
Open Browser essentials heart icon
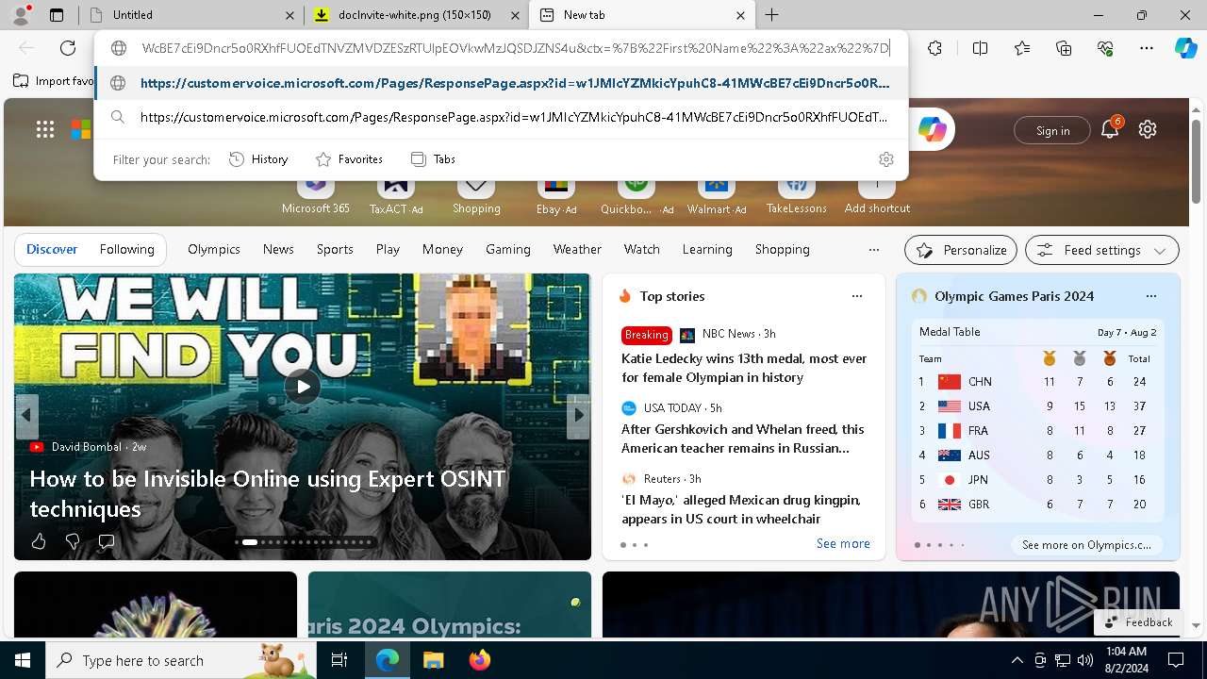pos(1105,48)
